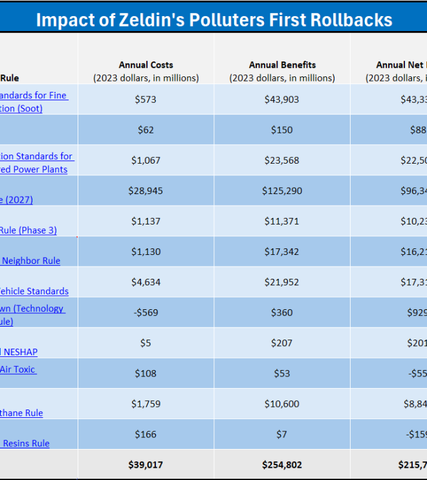The width and height of the screenshot is (427, 480).
Task: Select the -$569 cost cell
Action: click(146, 312)
